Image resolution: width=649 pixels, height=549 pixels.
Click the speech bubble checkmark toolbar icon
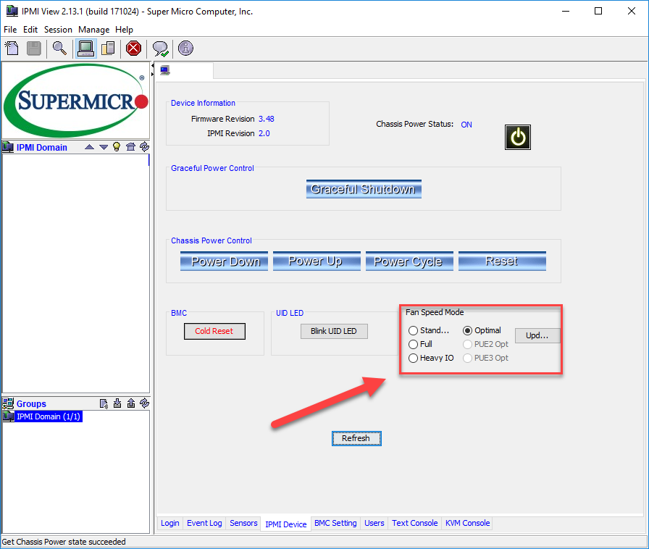(x=160, y=49)
